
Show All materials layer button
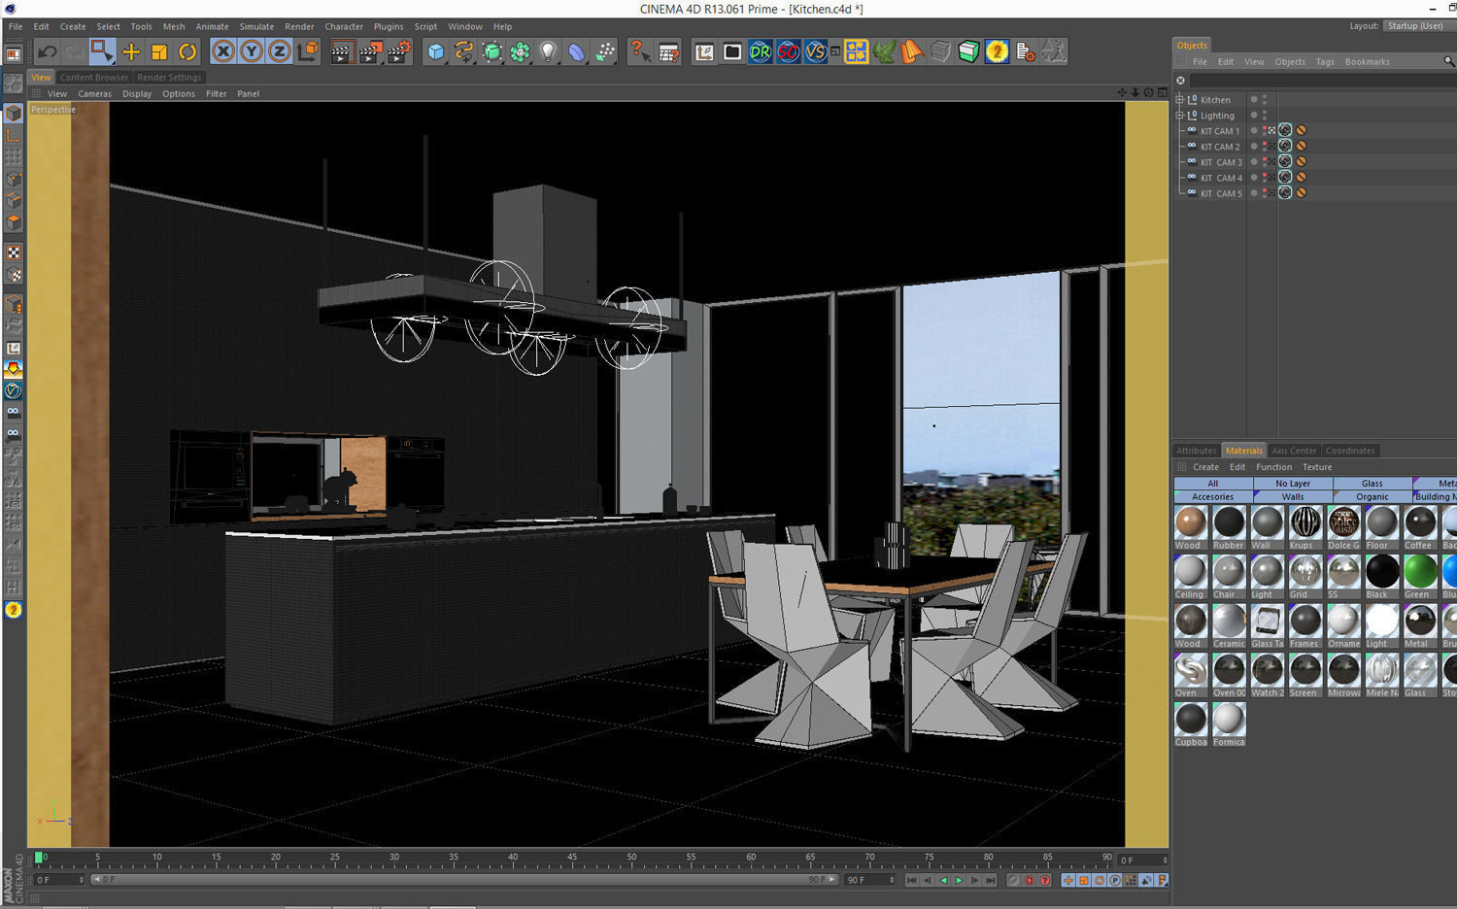pos(1213,484)
